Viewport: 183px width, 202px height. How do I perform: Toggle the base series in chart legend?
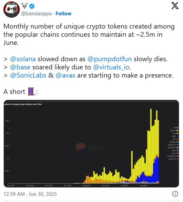tap(175, 136)
